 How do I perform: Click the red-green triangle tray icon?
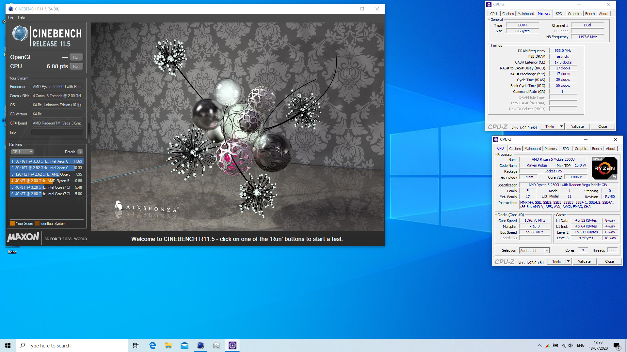click(x=548, y=345)
